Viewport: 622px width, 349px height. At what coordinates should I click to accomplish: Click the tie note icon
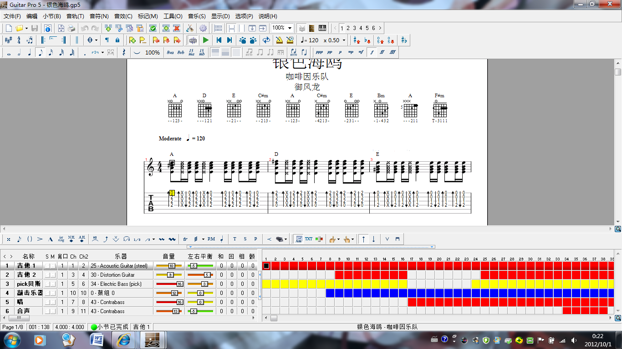137,52
